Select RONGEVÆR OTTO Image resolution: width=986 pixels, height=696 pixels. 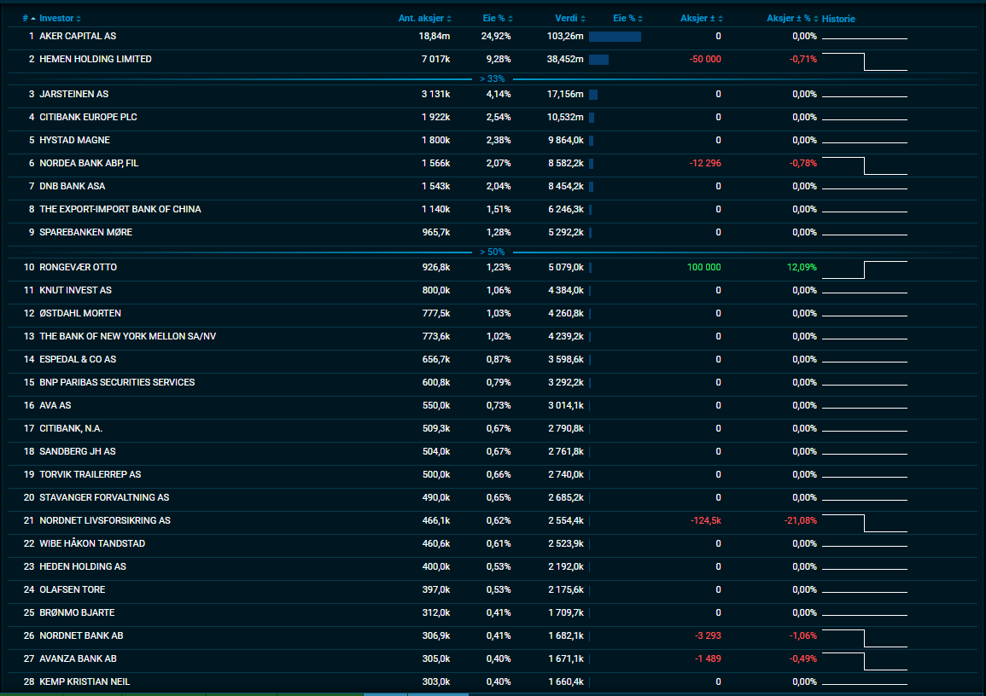point(78,268)
